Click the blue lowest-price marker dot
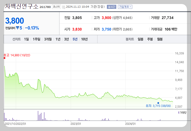The image size is (191, 131). pyautogui.click(x=158, y=103)
